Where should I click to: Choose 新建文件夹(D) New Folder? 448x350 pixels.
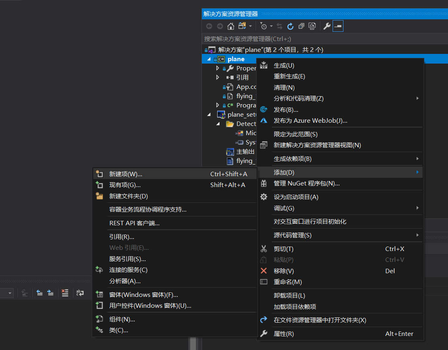[x=175, y=196]
